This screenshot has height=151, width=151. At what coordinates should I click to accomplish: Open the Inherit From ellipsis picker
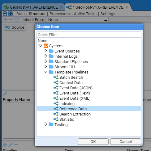[x=105, y=20]
